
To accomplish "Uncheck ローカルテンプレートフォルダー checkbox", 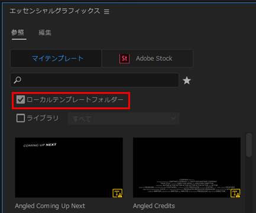I will click(21, 100).
